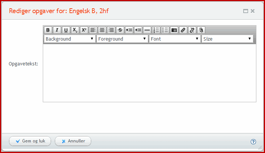Click Gem og luk button
Image resolution: width=265 pixels, height=153 pixels.
(30, 141)
